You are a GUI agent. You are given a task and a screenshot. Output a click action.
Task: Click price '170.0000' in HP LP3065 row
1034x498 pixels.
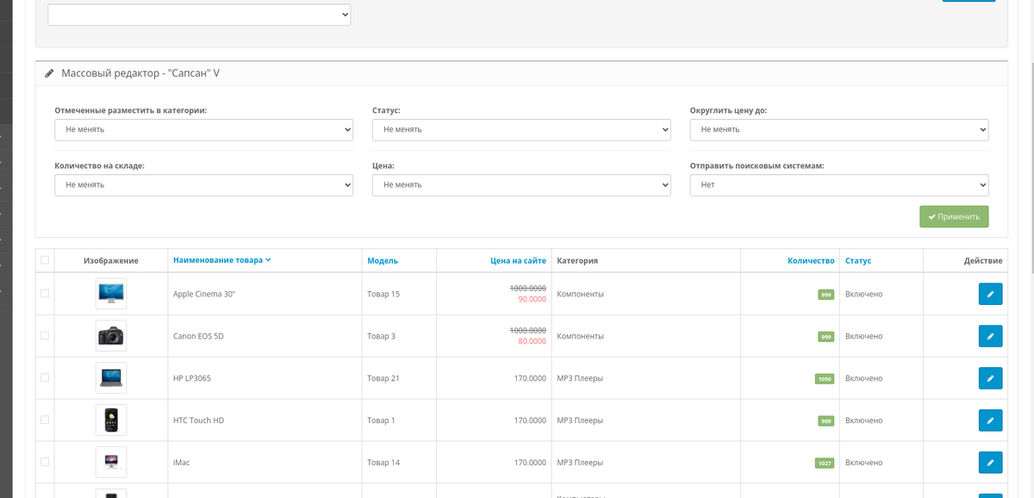point(530,378)
